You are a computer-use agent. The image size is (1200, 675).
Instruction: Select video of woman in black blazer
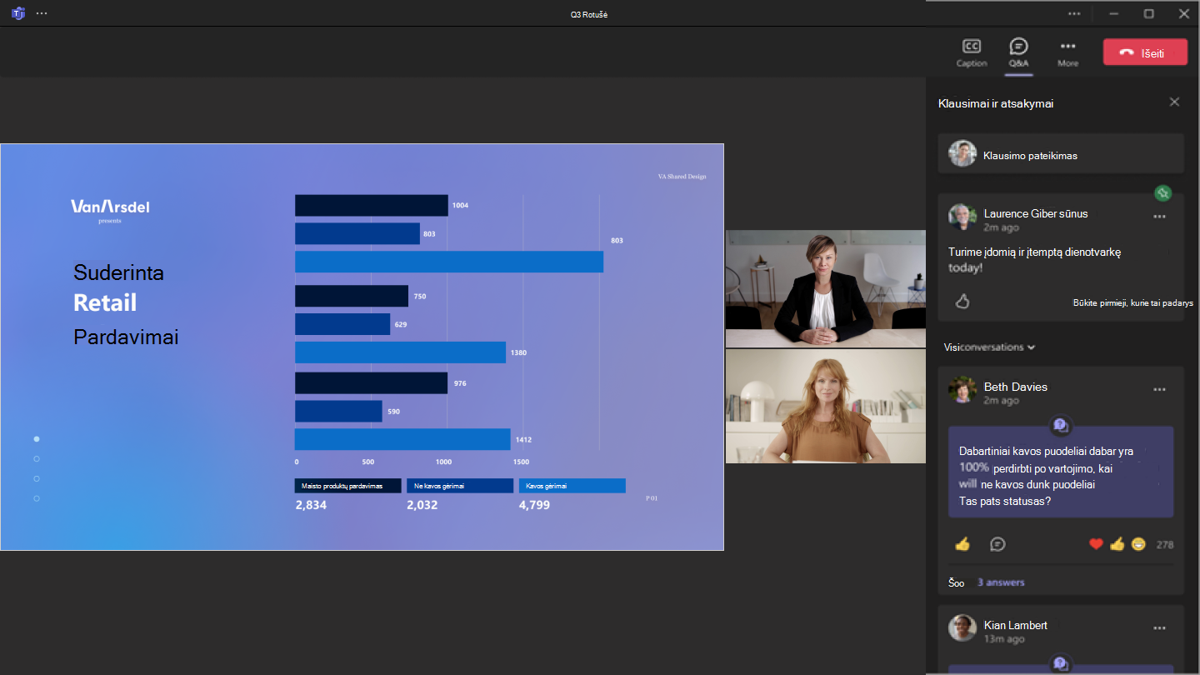pyautogui.click(x=825, y=288)
